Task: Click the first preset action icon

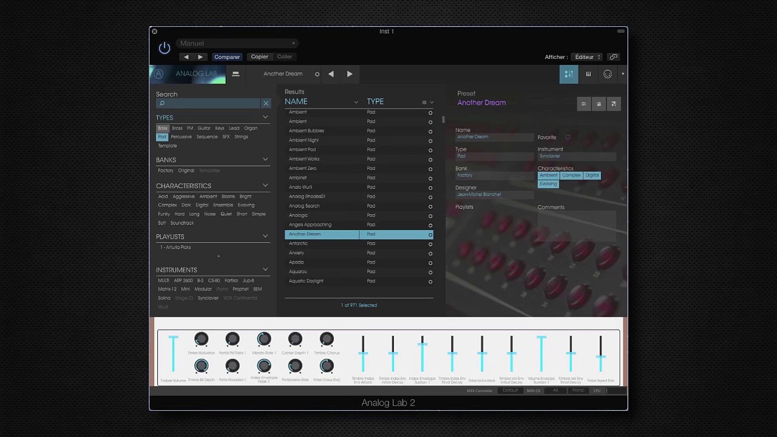Action: click(x=584, y=104)
